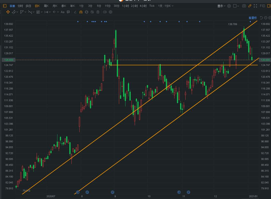Choose the 3分 interval
The image size is (271, 199).
pos(90,6)
